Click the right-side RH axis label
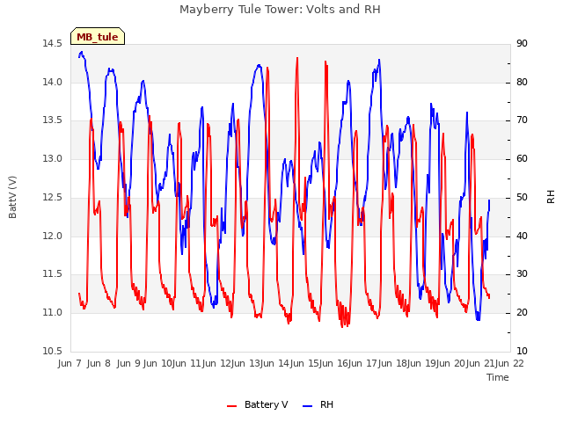 point(551,197)
